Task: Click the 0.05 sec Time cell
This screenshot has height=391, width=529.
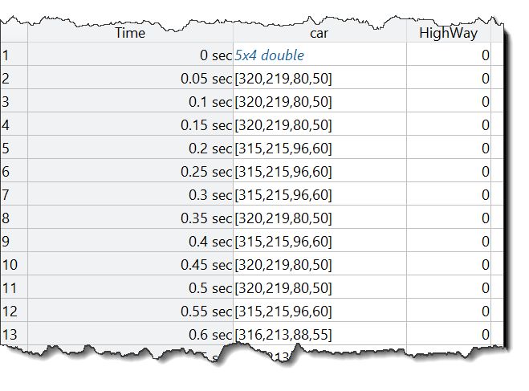Action: click(x=130, y=79)
